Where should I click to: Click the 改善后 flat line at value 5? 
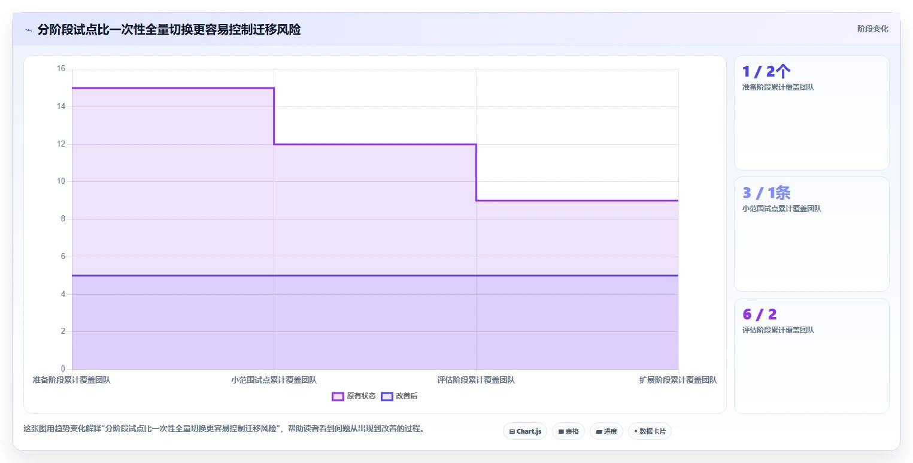[x=375, y=276]
